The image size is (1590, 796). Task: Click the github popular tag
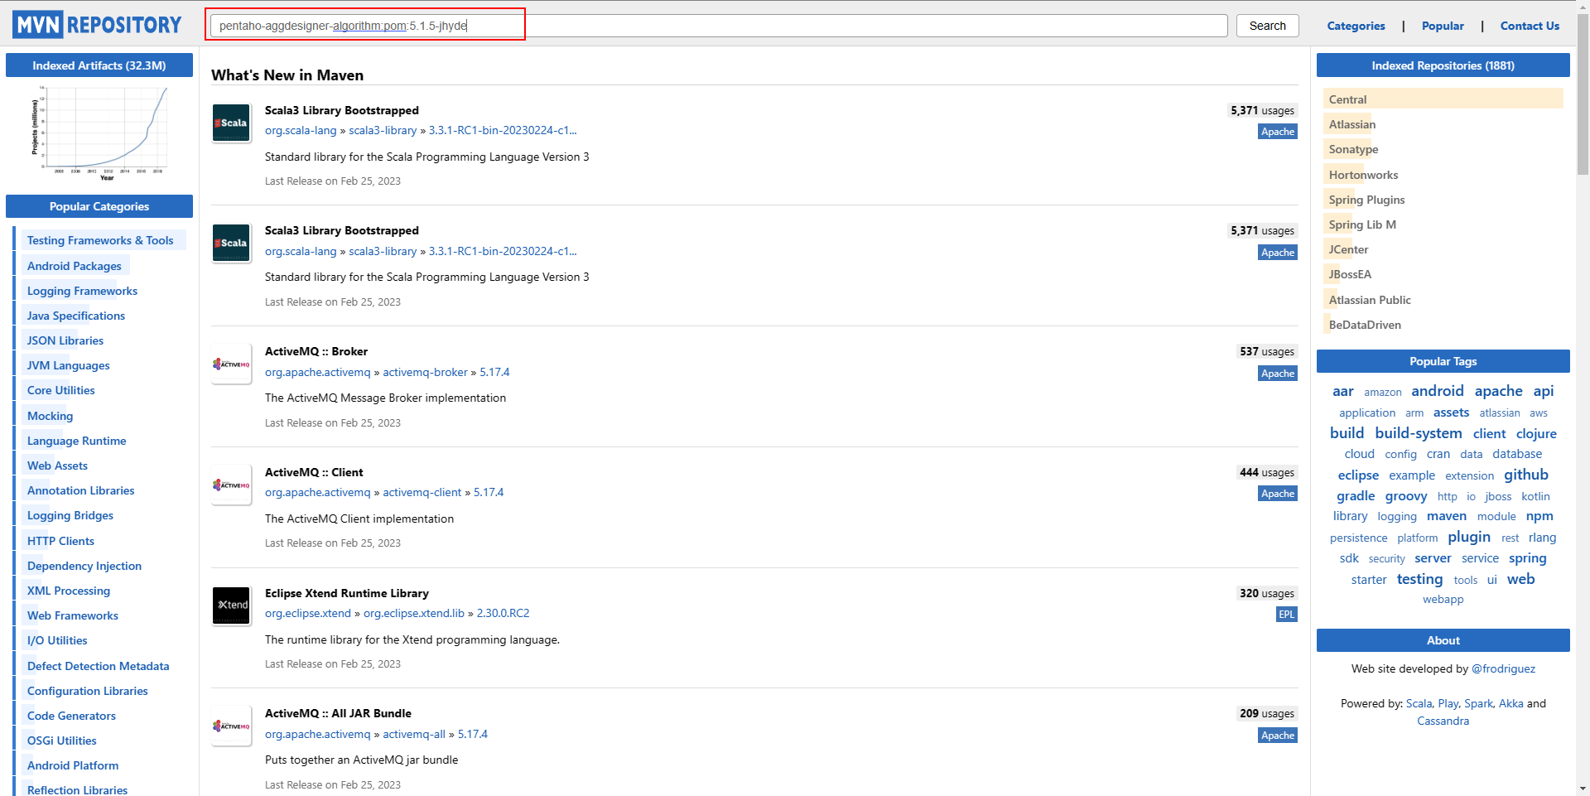point(1525,475)
